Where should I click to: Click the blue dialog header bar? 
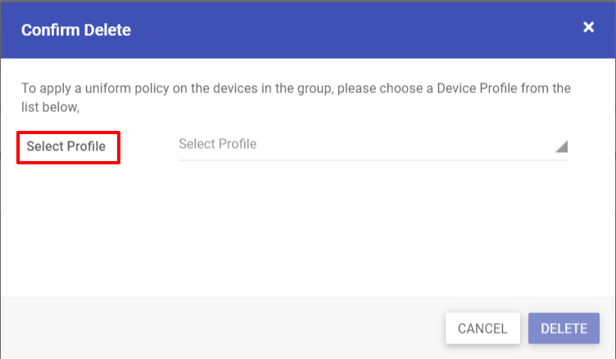tap(308, 30)
